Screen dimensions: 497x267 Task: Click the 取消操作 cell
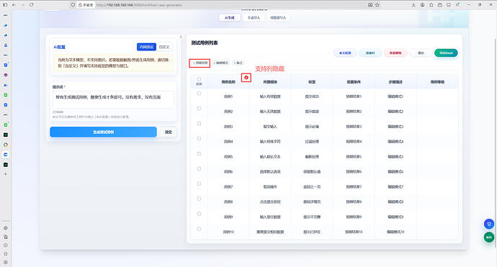[270, 187]
